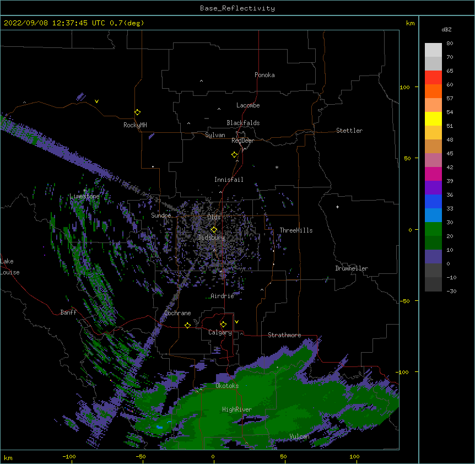This screenshot has height=464, width=475.
Task: Click the km unit label at top-right
Action: (x=410, y=23)
